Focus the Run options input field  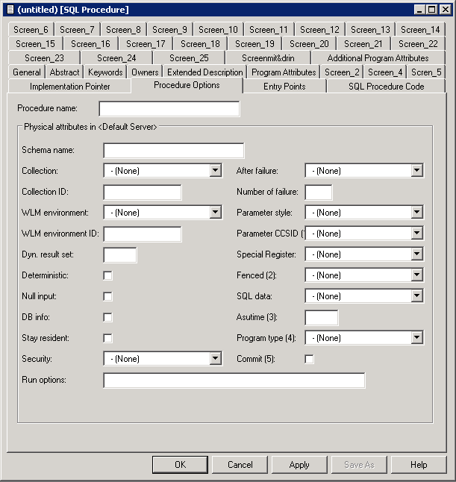click(234, 381)
